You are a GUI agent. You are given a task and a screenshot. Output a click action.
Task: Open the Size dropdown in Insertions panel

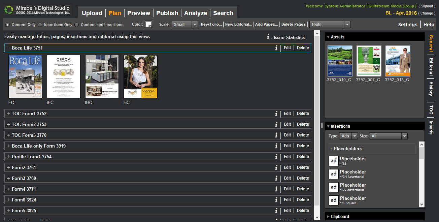tap(404, 136)
